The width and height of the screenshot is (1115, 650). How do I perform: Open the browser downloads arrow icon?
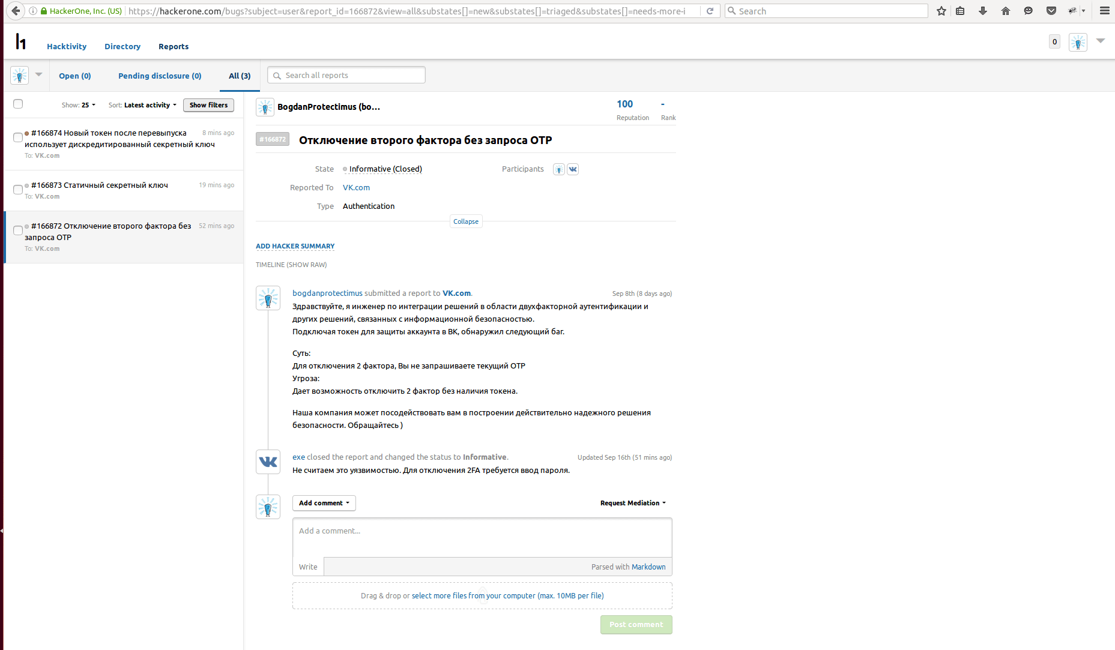point(982,11)
